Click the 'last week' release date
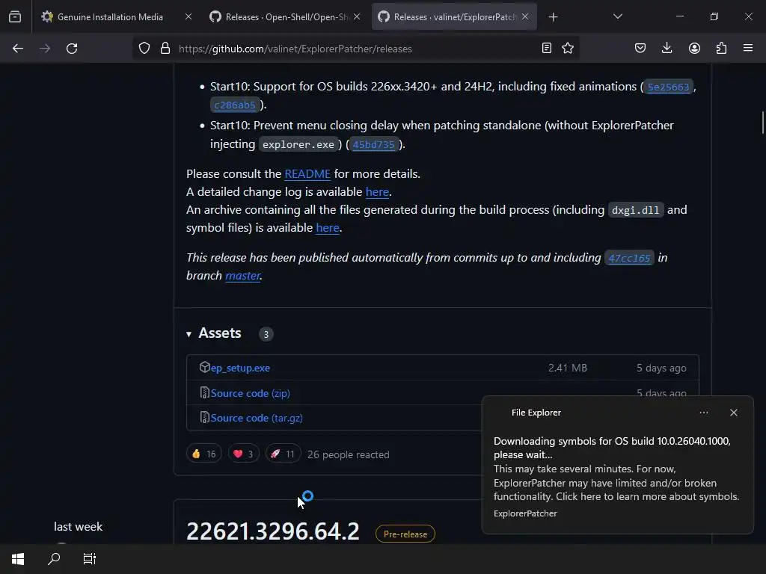This screenshot has width=766, height=574. (x=78, y=527)
